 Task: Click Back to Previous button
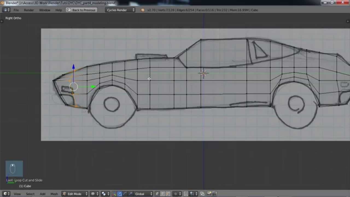point(81,10)
